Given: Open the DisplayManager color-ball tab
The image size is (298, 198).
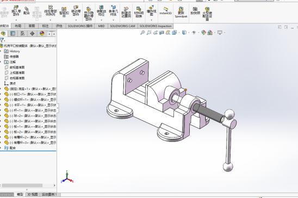Looking at the screenshot, I should click(x=42, y=34).
